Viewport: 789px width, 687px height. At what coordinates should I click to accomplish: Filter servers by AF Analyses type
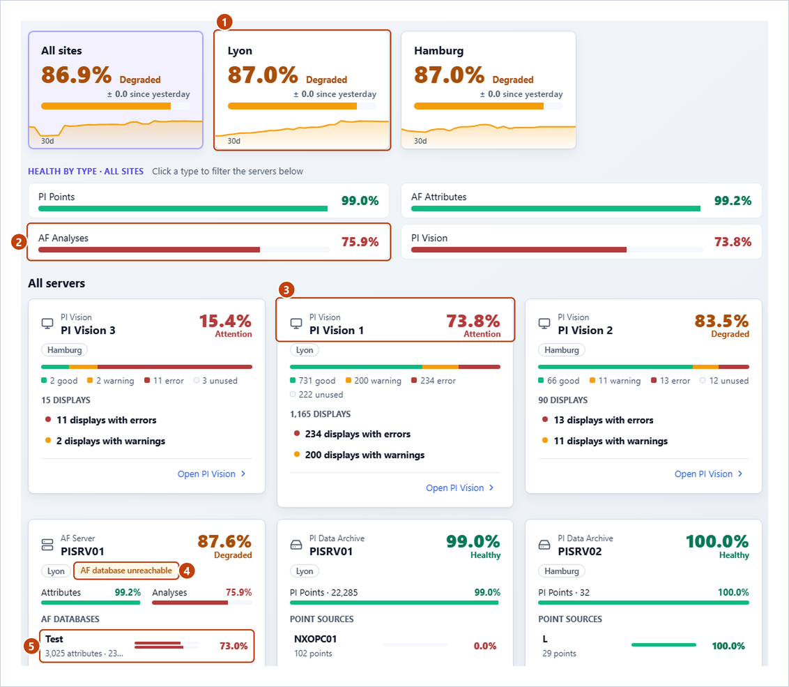tap(208, 242)
